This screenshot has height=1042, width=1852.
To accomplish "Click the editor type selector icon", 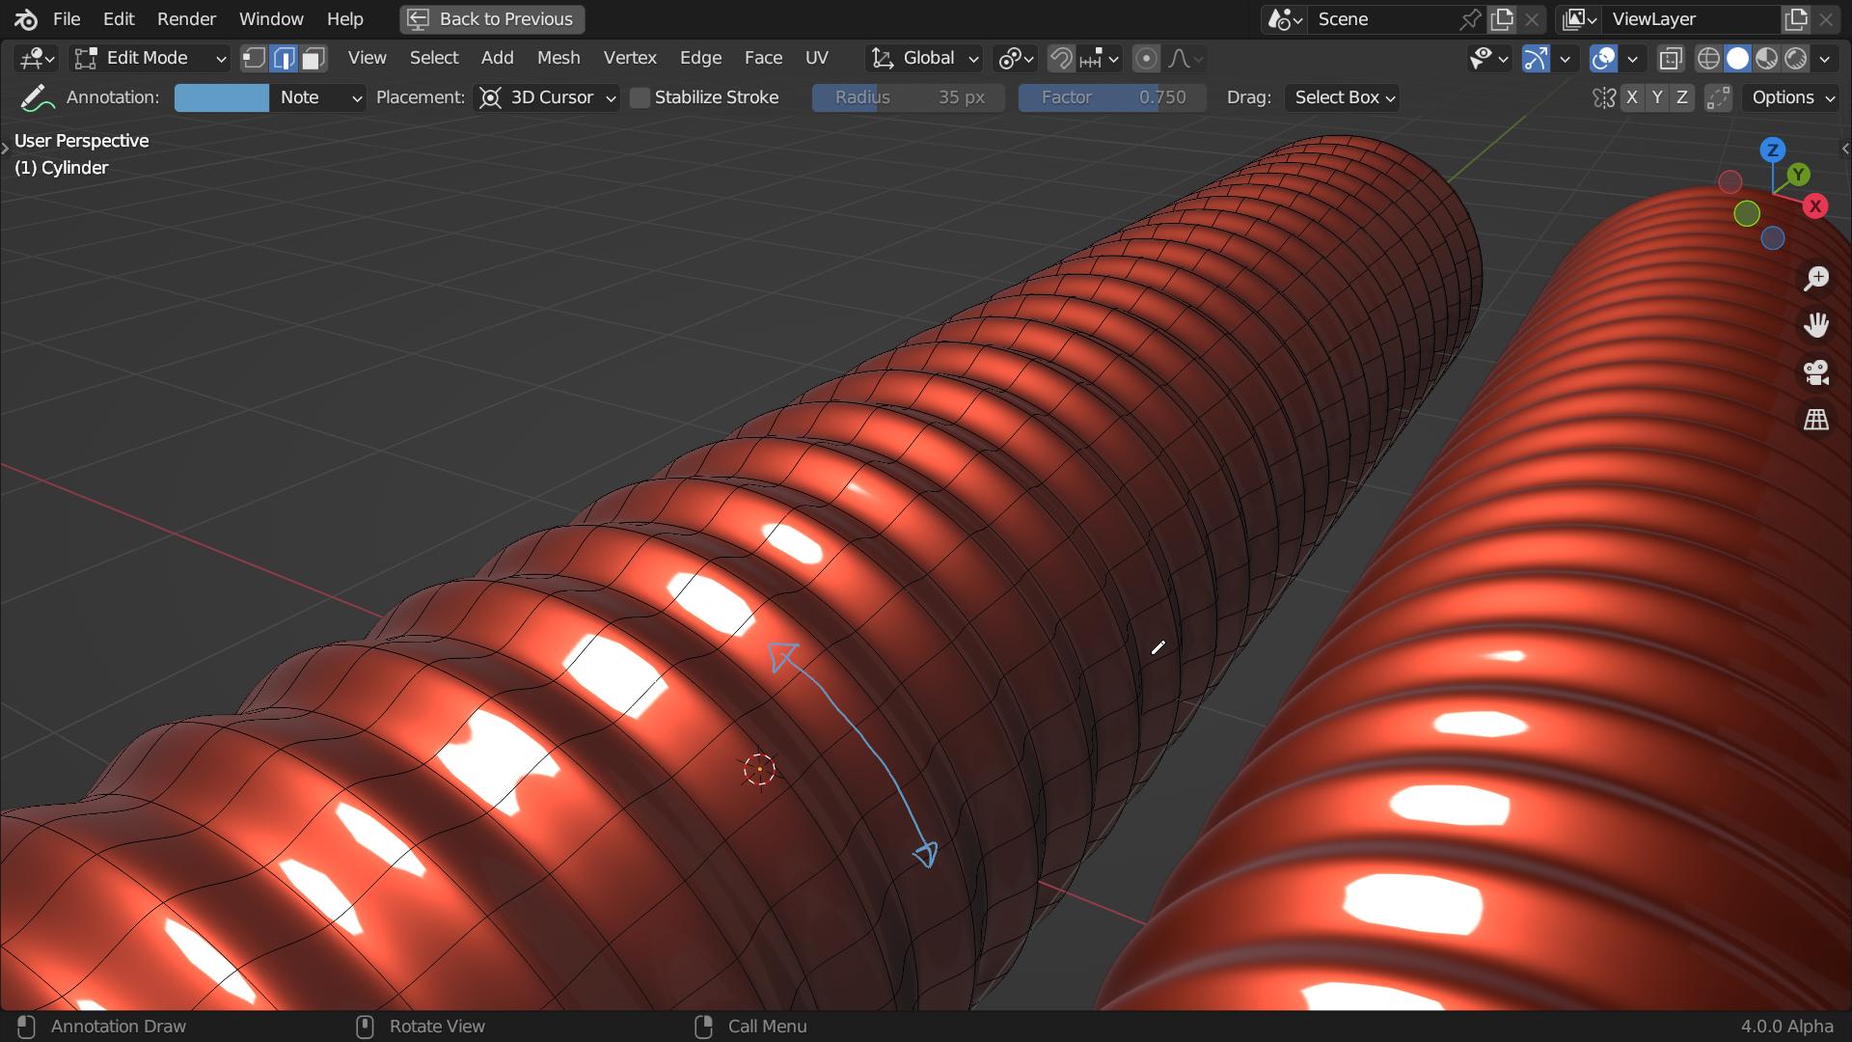I will [38, 59].
